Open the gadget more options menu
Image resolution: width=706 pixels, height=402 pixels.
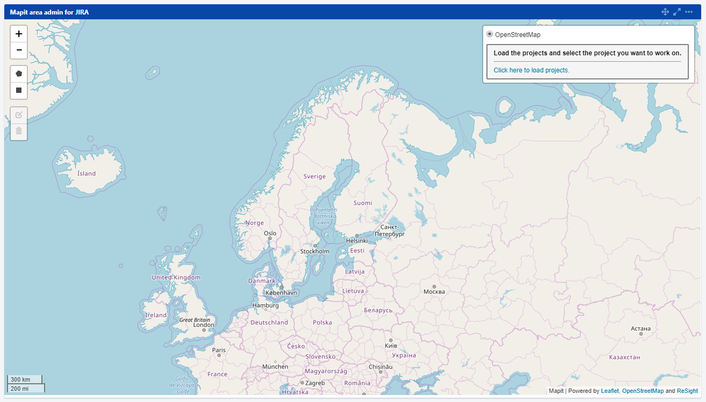689,12
